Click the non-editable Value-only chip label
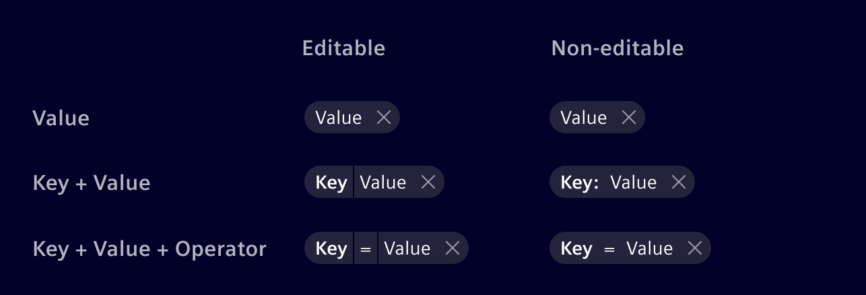The height and width of the screenshot is (295, 866). click(x=584, y=118)
